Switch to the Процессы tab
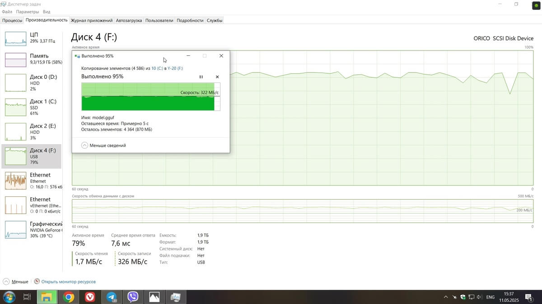Image resolution: width=542 pixels, height=304 pixels. [12, 20]
